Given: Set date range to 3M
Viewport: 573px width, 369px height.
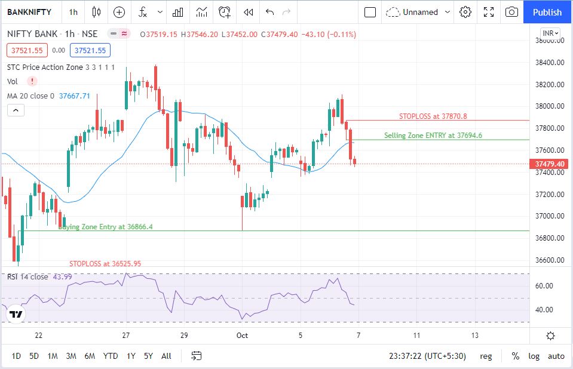Looking at the screenshot, I should click(71, 356).
